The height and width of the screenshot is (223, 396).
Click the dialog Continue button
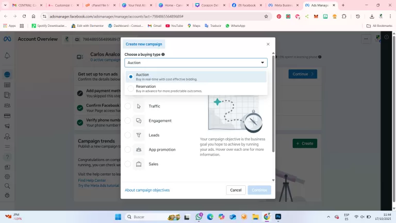pos(259,190)
